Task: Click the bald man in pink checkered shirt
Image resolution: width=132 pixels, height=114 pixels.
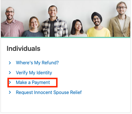Action: (11, 23)
